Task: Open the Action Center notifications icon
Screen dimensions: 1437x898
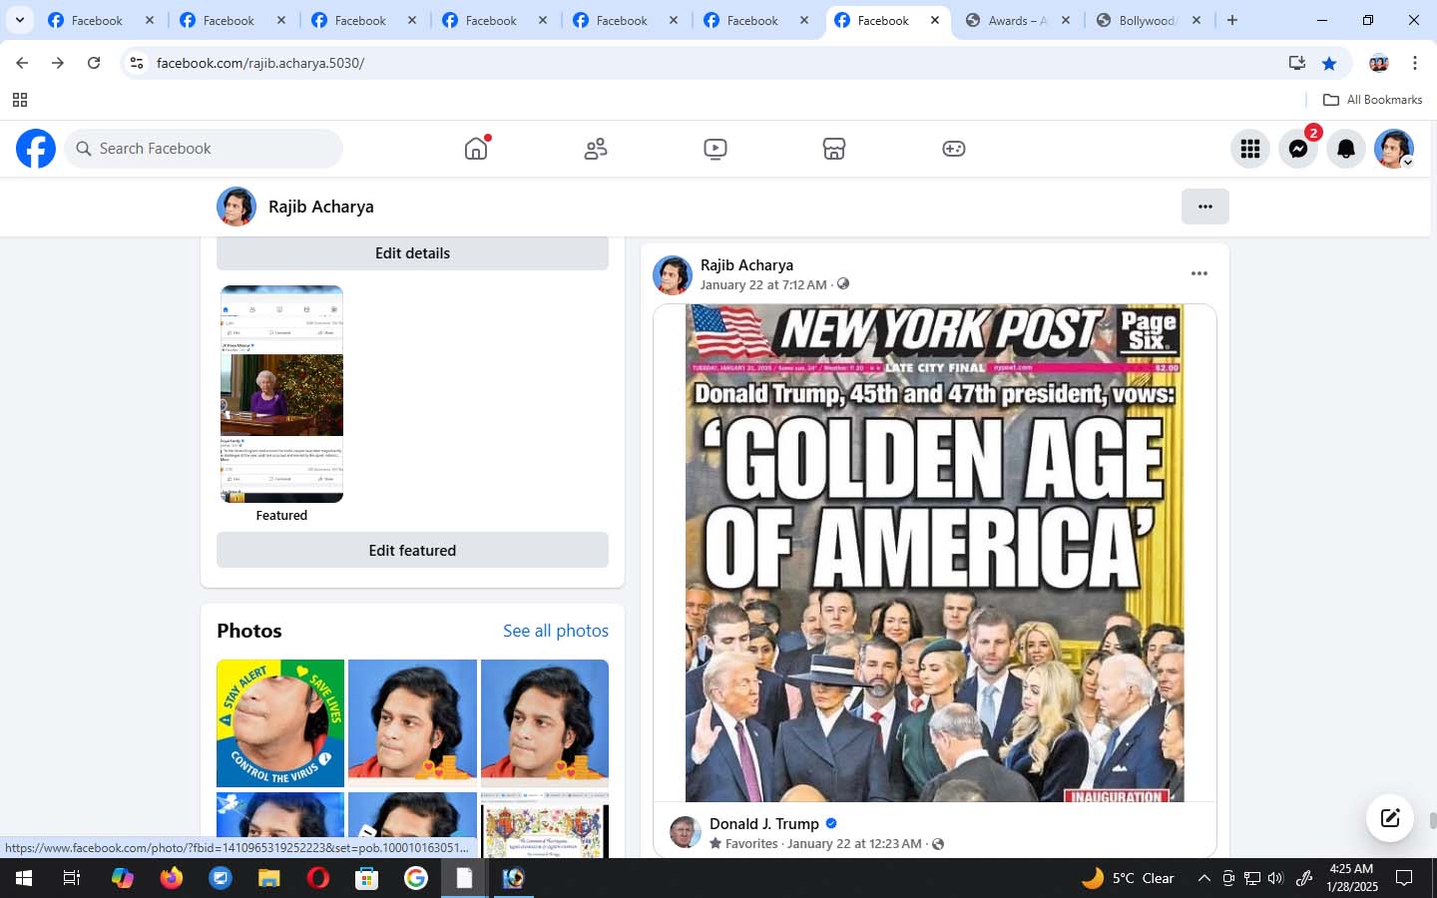Action: 1404,878
